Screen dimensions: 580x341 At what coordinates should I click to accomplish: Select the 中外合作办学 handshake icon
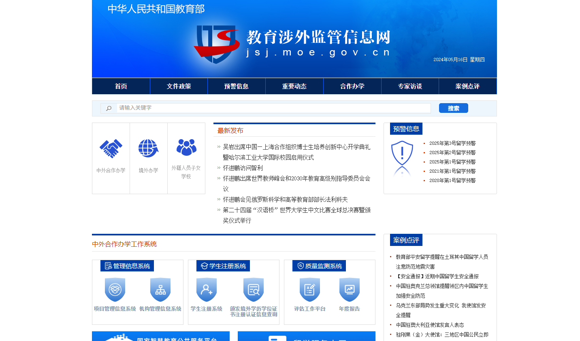[x=111, y=148]
